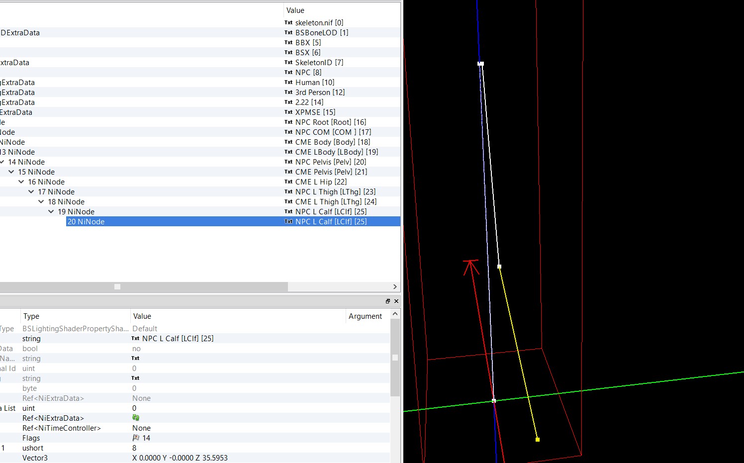744x463 pixels.
Task: Click the Value header of the block list
Action: (342, 10)
